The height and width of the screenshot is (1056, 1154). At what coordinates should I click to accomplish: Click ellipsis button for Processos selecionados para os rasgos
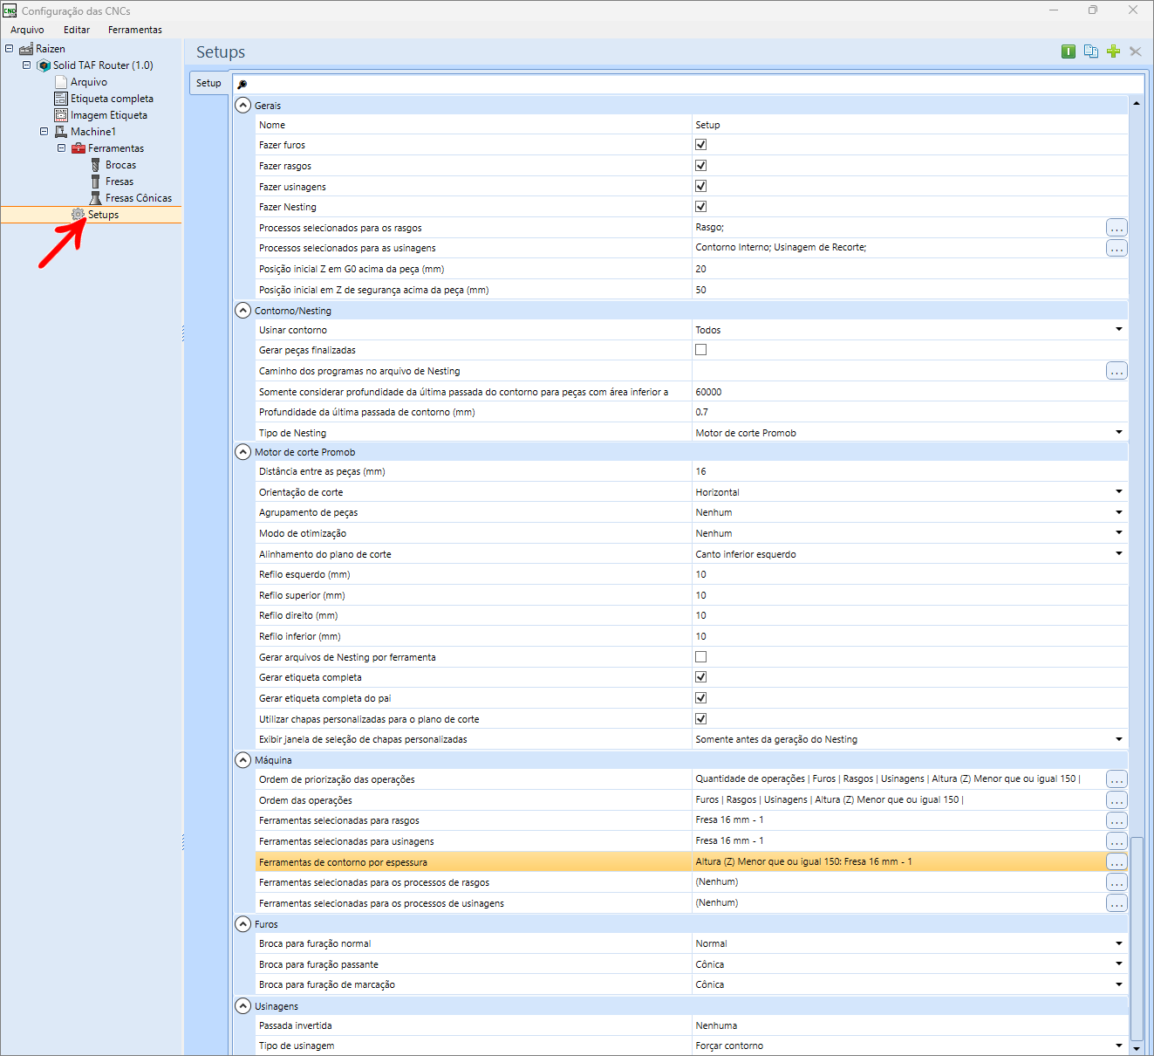[1116, 227]
